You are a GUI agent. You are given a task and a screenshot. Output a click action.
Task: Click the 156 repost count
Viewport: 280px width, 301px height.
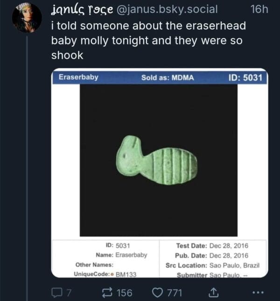pyautogui.click(x=124, y=293)
